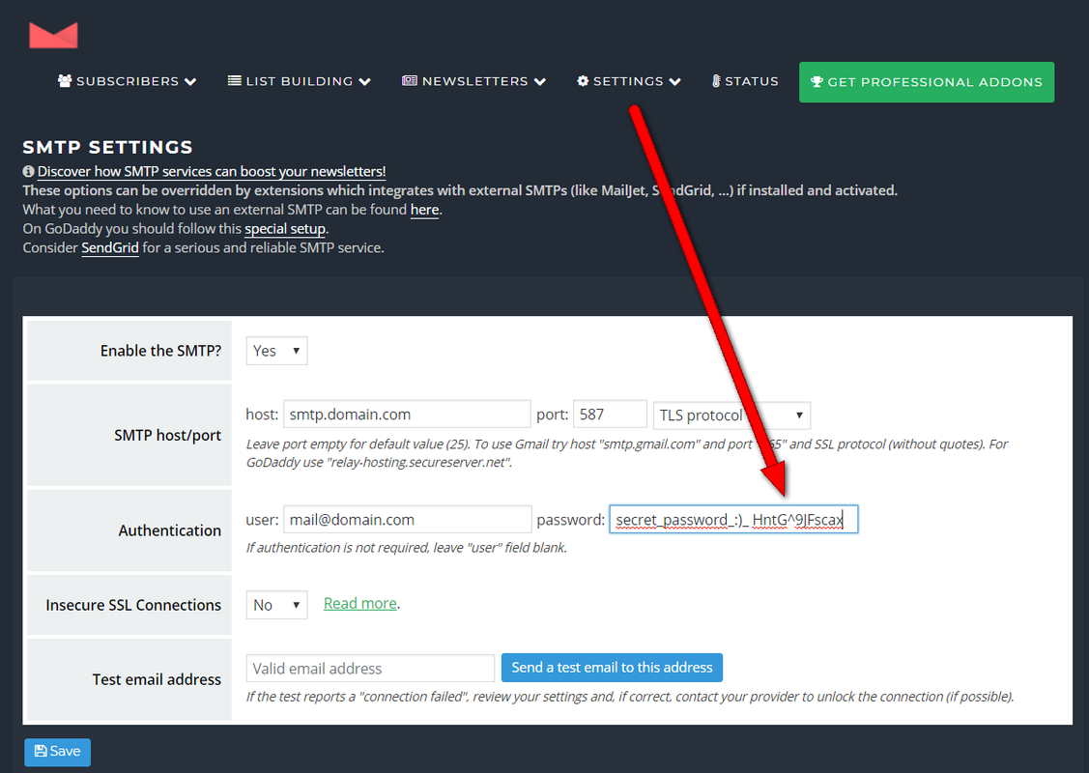Click the Subscribers people icon
Image resolution: width=1089 pixels, height=773 pixels.
65,81
